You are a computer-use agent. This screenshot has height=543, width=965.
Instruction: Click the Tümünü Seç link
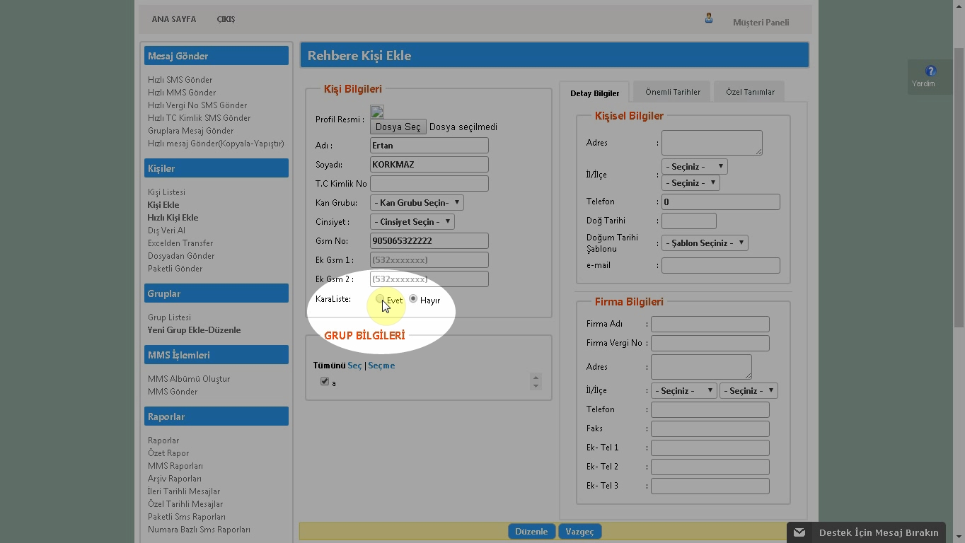click(x=354, y=366)
